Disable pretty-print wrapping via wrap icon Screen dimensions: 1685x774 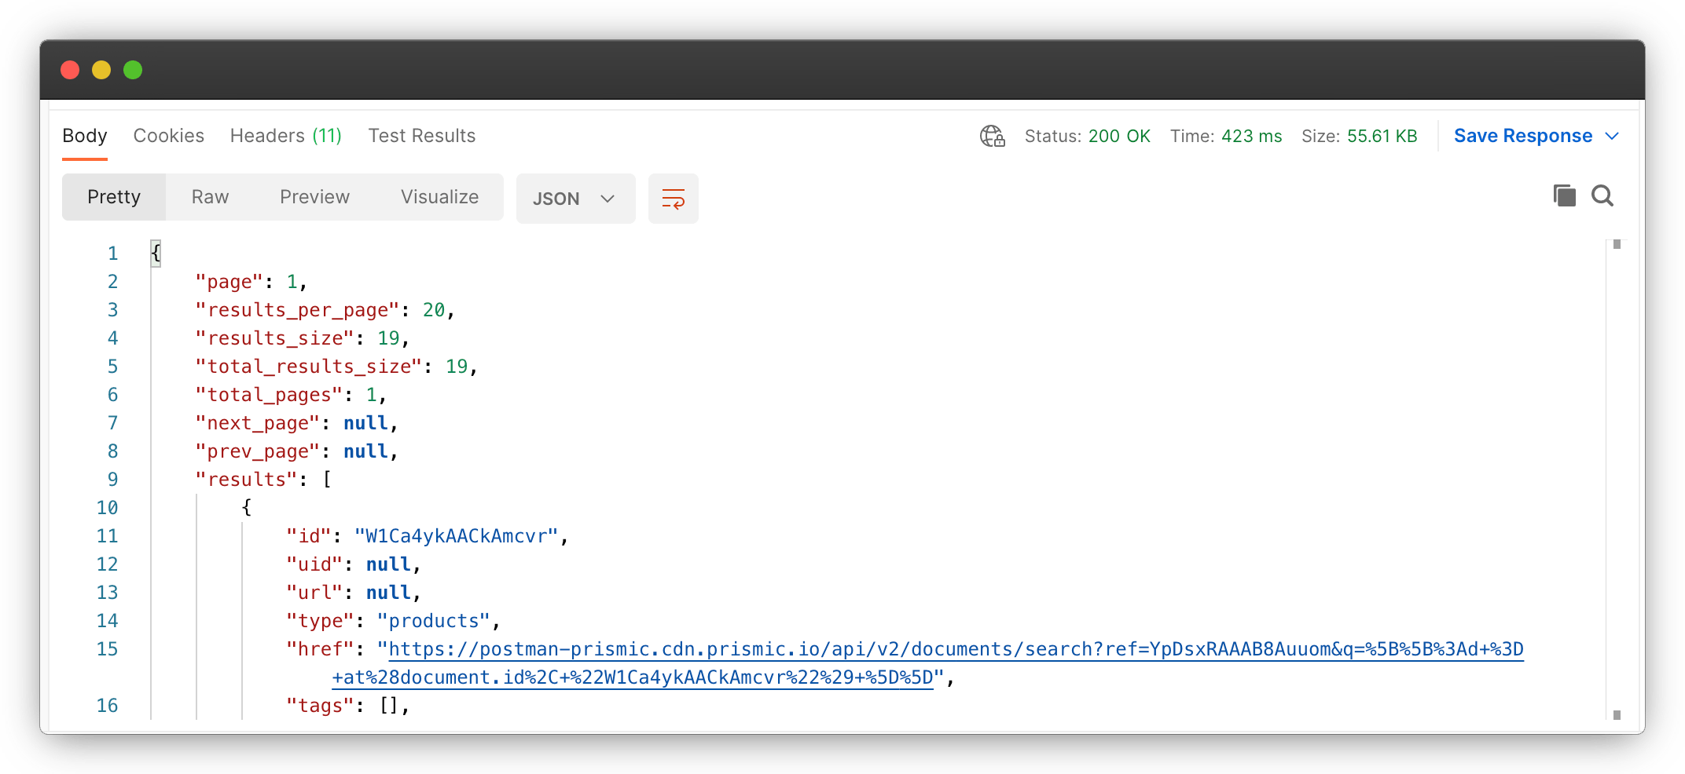click(x=673, y=198)
